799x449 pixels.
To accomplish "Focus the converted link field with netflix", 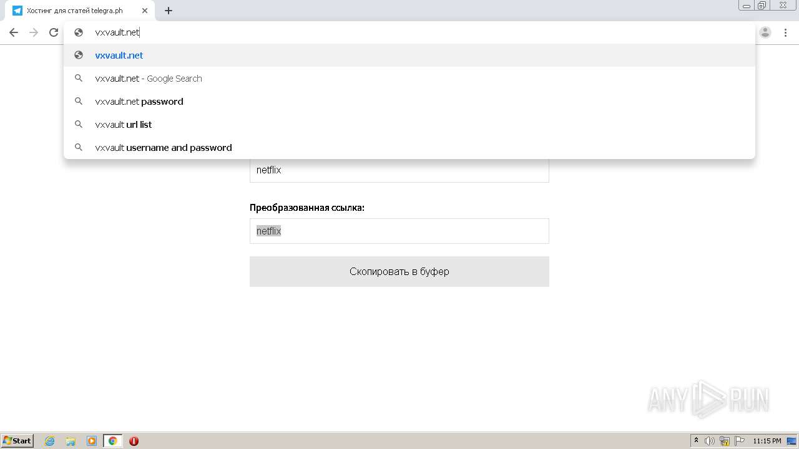I will tap(399, 231).
